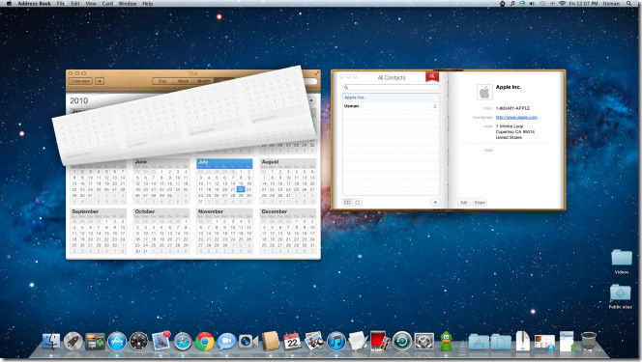Select today's highlighted date in July

(x=241, y=189)
